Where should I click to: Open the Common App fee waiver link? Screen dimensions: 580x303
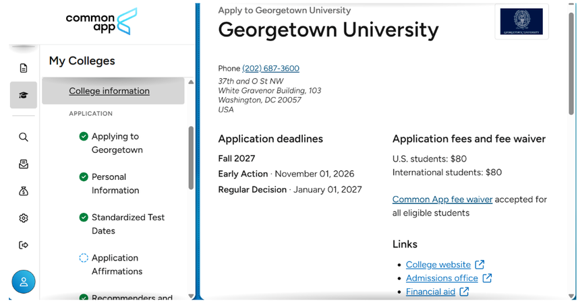(442, 199)
